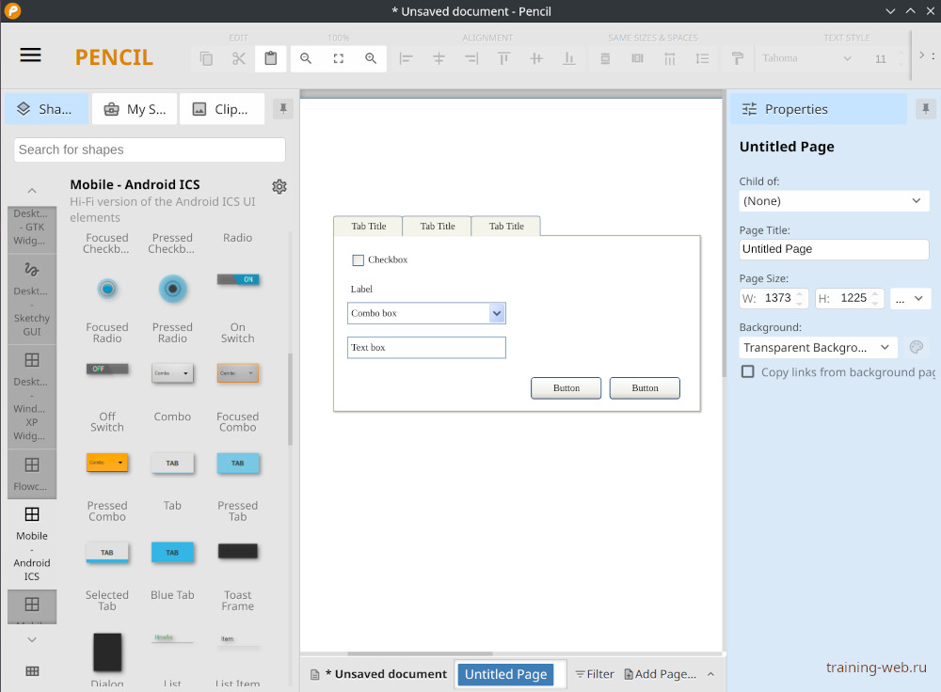Select the Focused Combo shape
The width and height of the screenshot is (941, 692).
coord(238,373)
